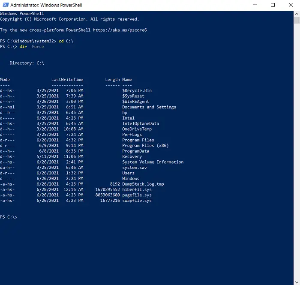300x285 pixels.
Task: Click the IntelOptaneData entry
Action: point(141,123)
